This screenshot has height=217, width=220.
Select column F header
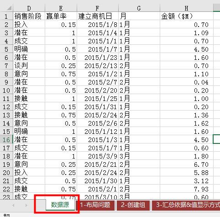tap(98, 8)
